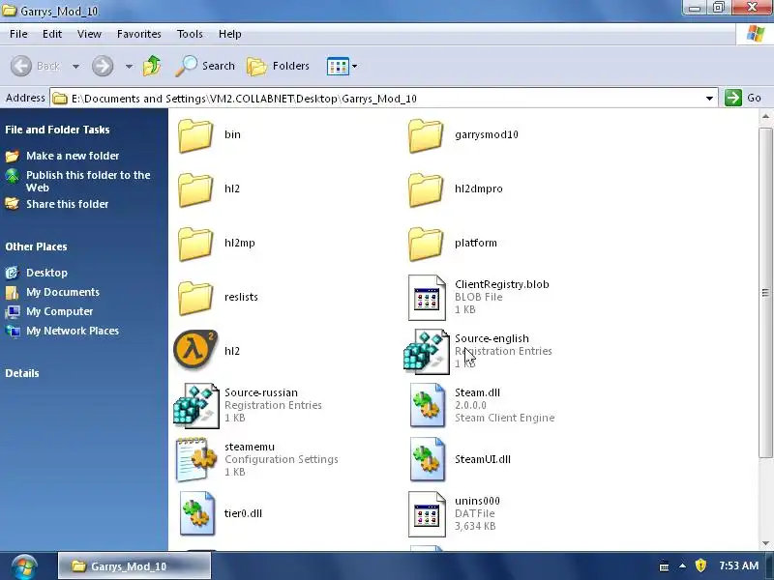Click the address path input field
This screenshot has height=580, width=774.
pos(385,99)
